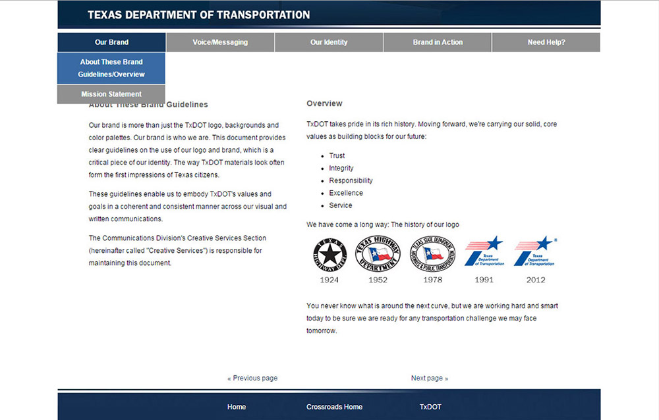Viewport: 659px width, 420px height.
Task: Select the 'Trust' bullet item
Action: [x=337, y=155]
